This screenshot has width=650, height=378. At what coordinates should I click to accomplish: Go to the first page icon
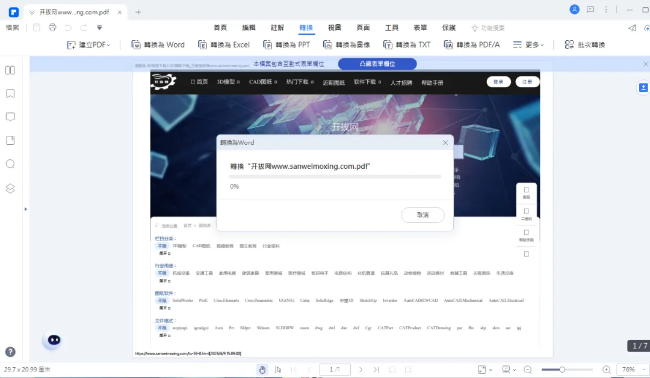pos(294,370)
